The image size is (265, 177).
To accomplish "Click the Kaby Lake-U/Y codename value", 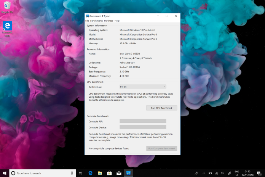I will point(127,63).
